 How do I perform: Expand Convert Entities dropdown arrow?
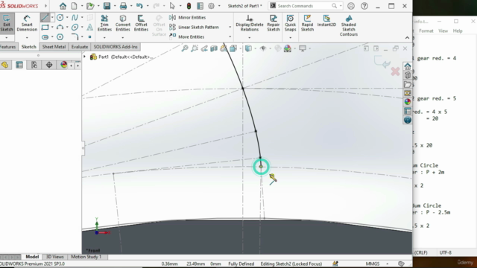click(x=122, y=38)
